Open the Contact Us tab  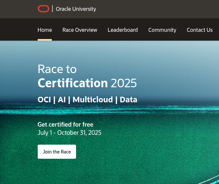click(x=200, y=30)
